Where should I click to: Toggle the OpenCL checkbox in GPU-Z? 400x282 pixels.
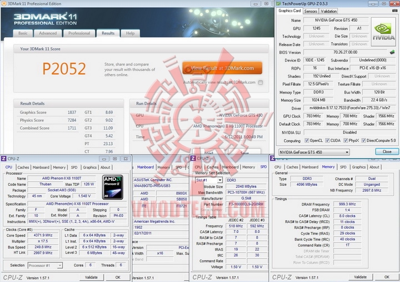click(x=307, y=141)
